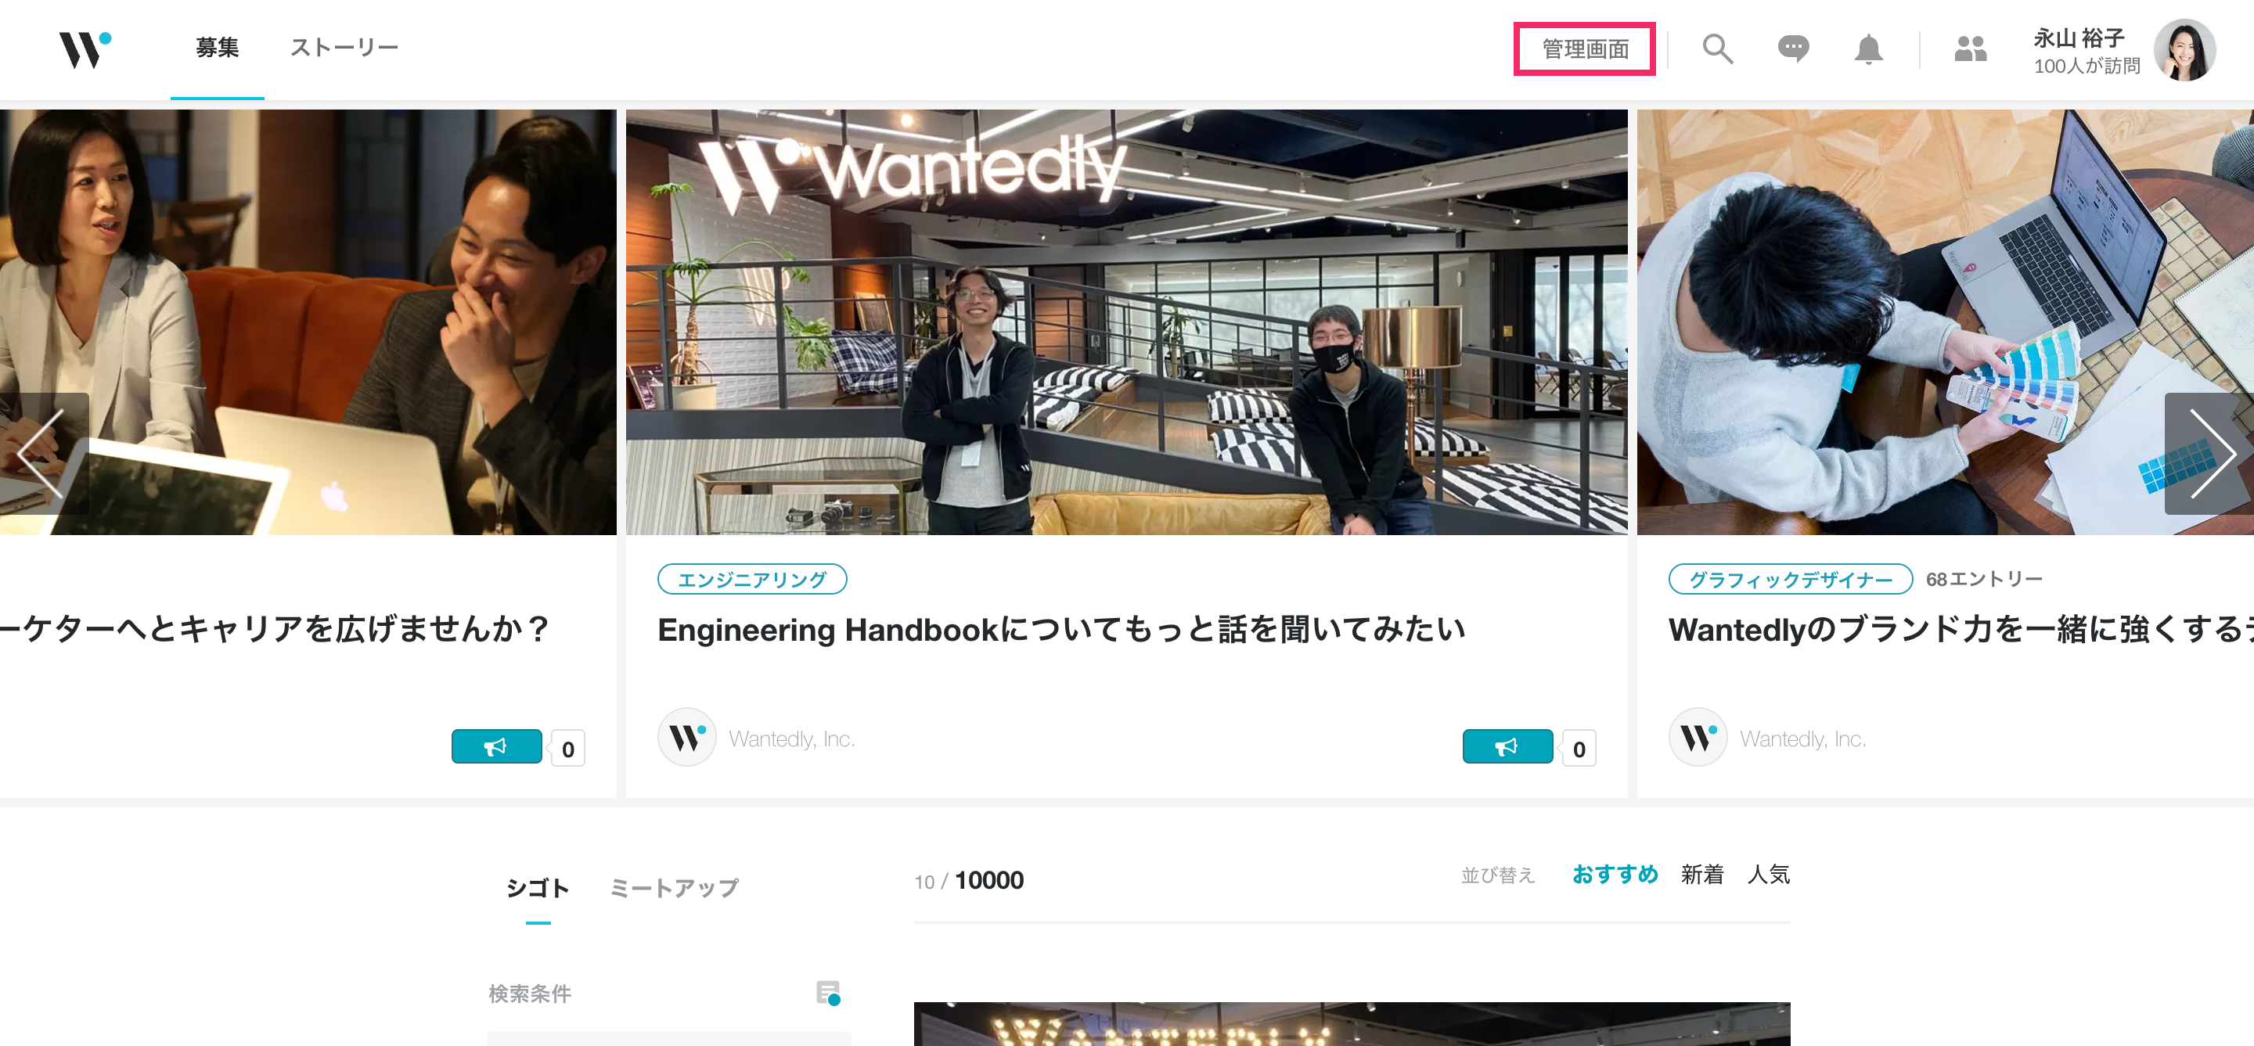Screen dimensions: 2254x1046
Task: Click saved search conditions icon beside 検索条件
Action: click(x=828, y=993)
